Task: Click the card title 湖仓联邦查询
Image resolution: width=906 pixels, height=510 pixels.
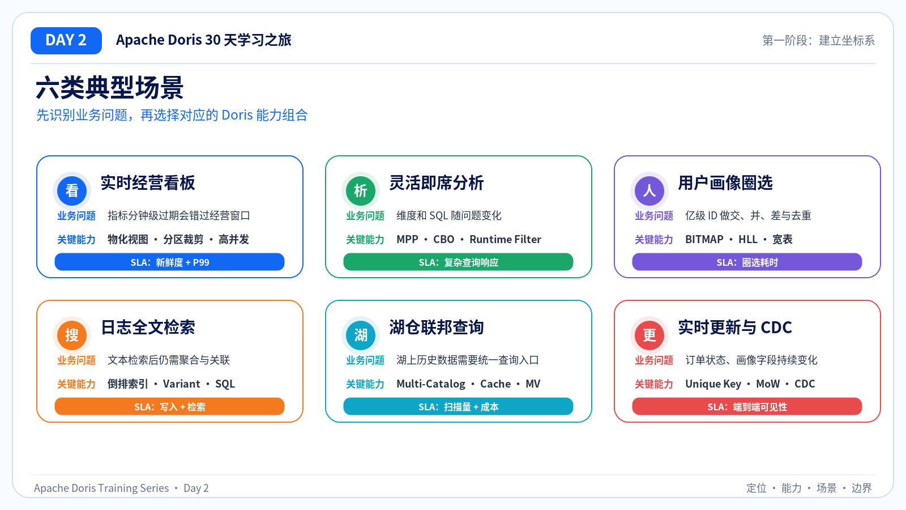Action: (437, 328)
